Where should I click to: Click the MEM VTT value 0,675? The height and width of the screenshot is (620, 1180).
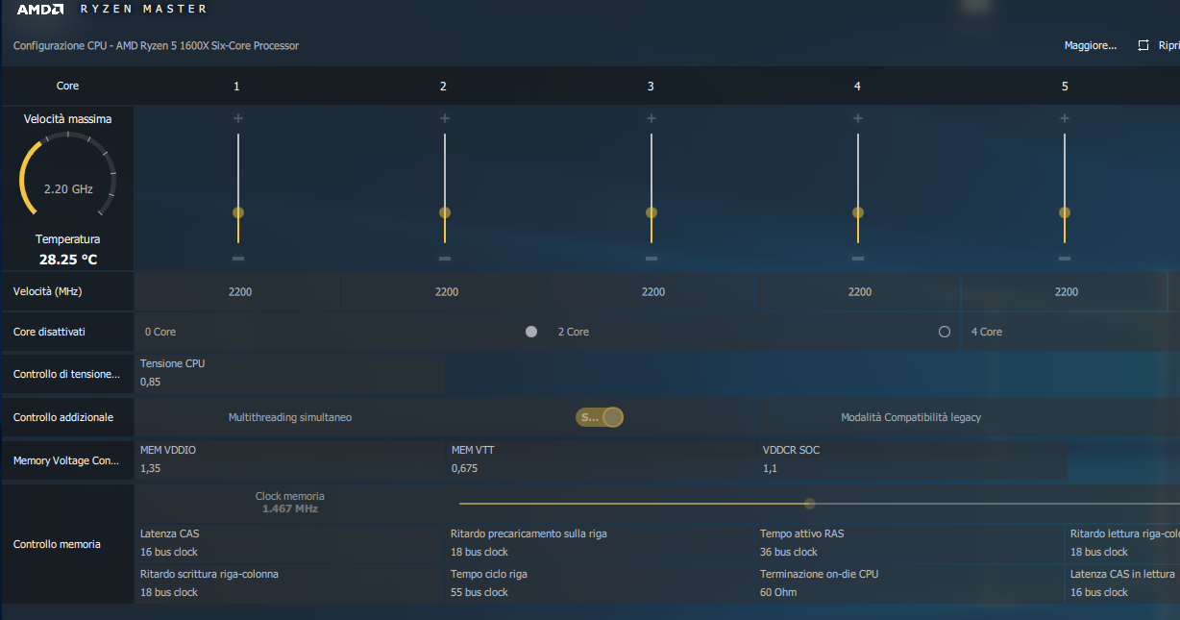coord(464,468)
